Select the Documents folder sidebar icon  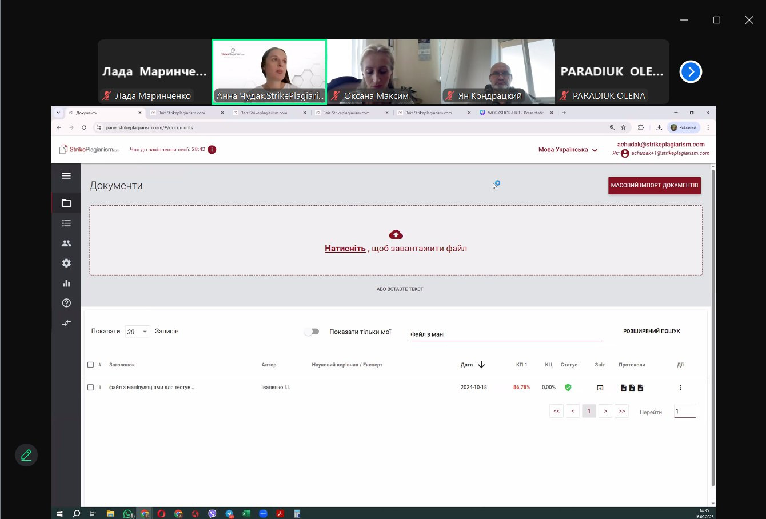click(x=66, y=203)
